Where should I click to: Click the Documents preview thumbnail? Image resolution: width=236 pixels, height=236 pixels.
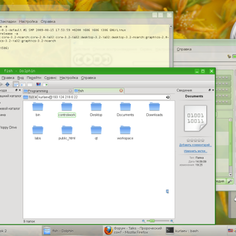tap(195, 118)
